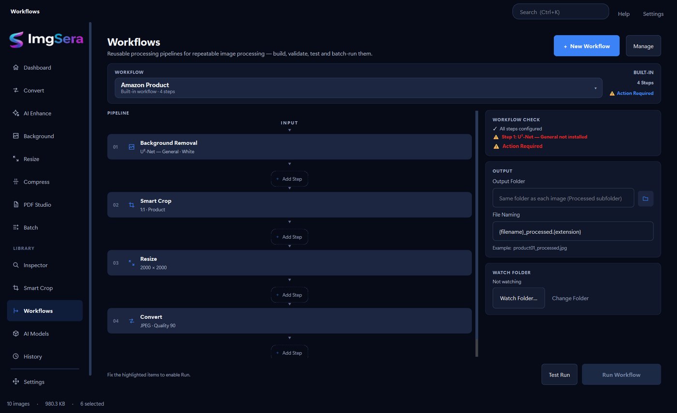The image size is (677, 413).
Task: Click the Change Folder link
Action: (x=570, y=298)
